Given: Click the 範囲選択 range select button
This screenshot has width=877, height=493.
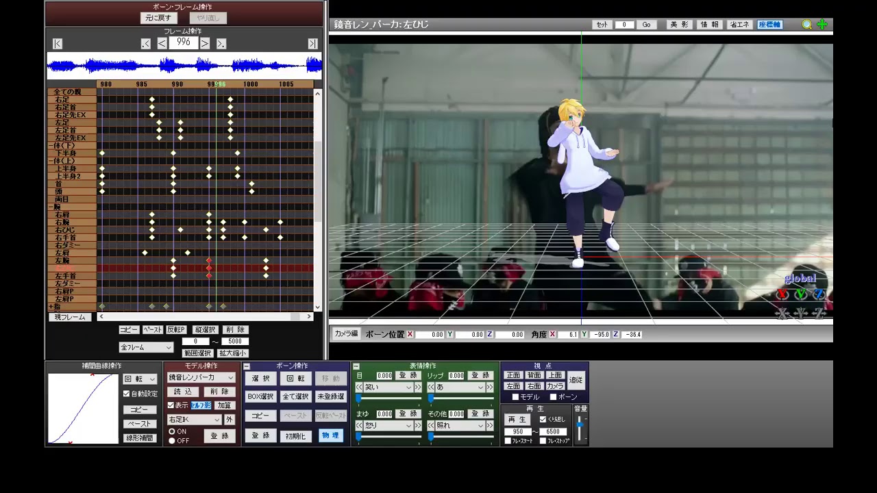Looking at the screenshot, I should pos(197,353).
